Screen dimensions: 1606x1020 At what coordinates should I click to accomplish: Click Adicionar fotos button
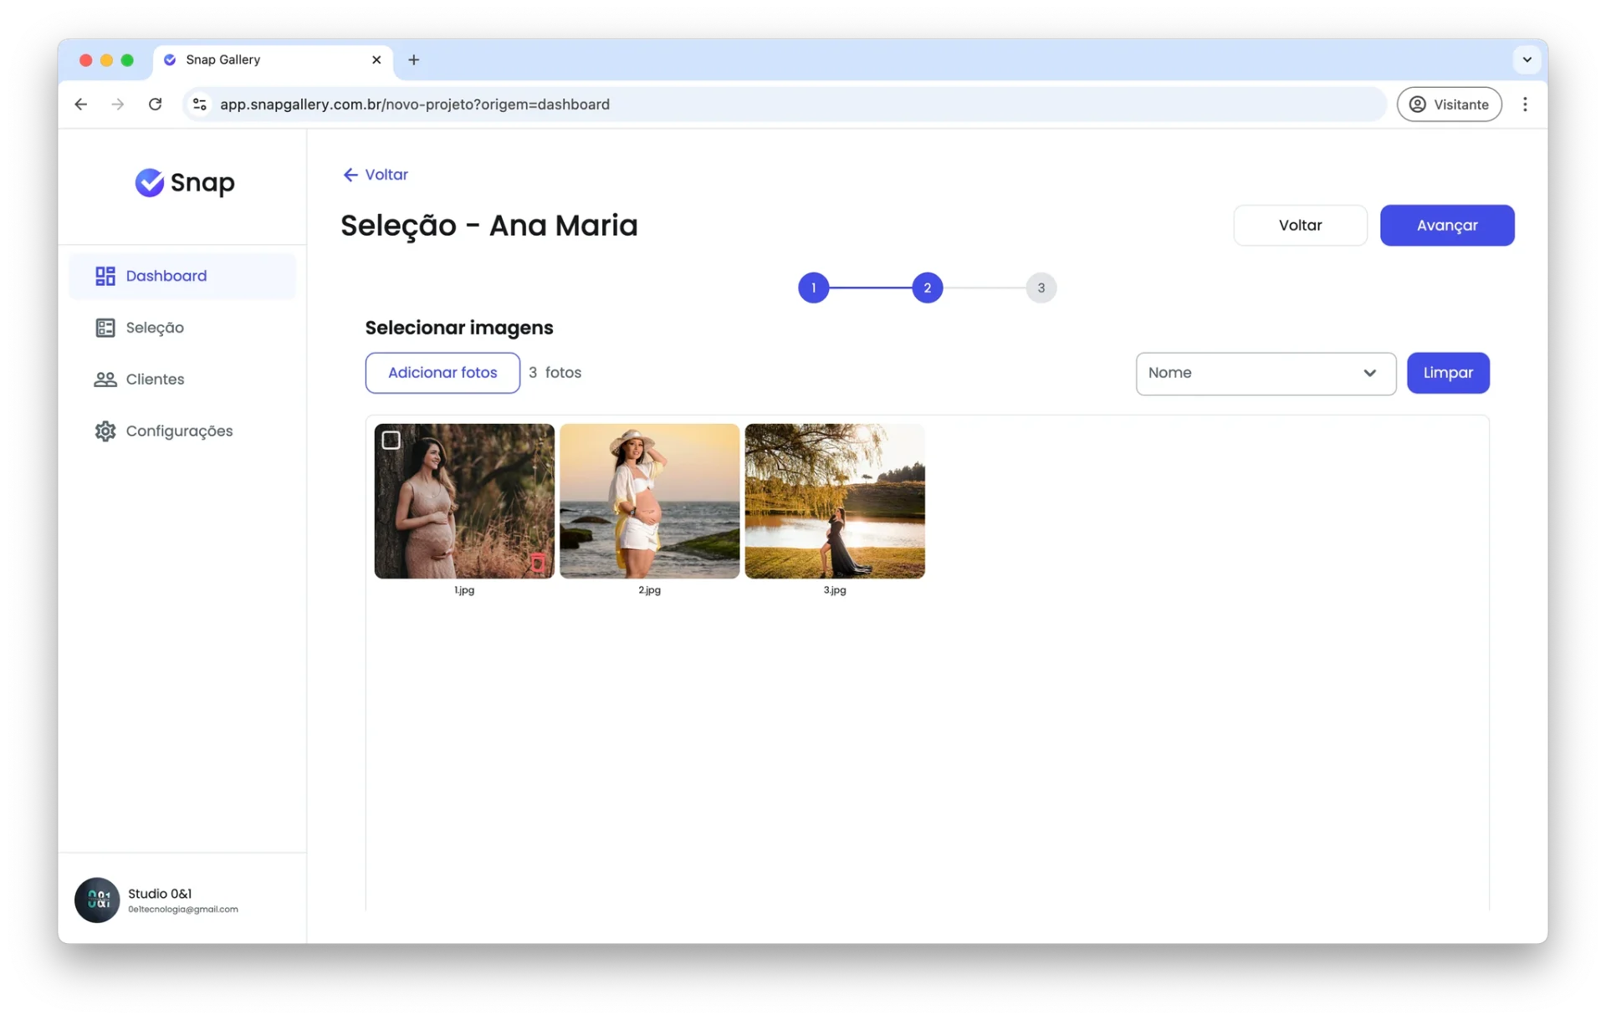[x=442, y=373]
